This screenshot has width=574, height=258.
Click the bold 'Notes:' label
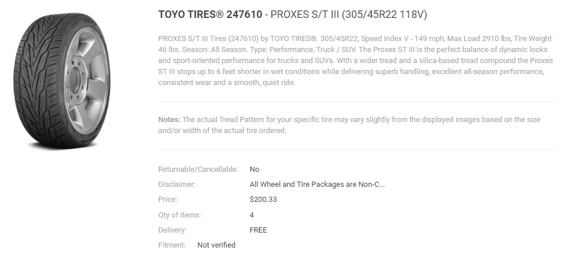click(x=170, y=120)
